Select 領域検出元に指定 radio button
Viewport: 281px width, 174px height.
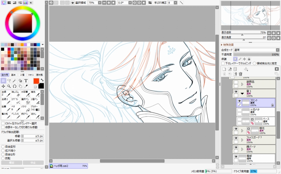(254, 63)
